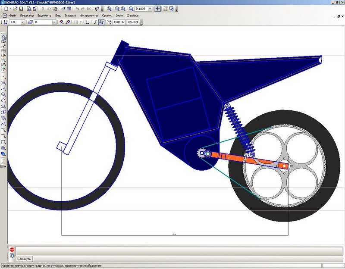The width and height of the screenshot is (345, 269).
Task: Expand the zoom scale 0.1898 dropdown
Action: (x=150, y=9)
